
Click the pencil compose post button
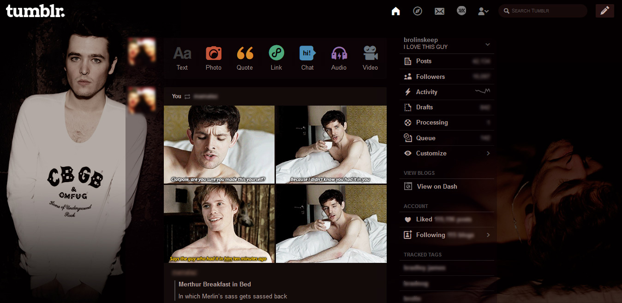(605, 11)
